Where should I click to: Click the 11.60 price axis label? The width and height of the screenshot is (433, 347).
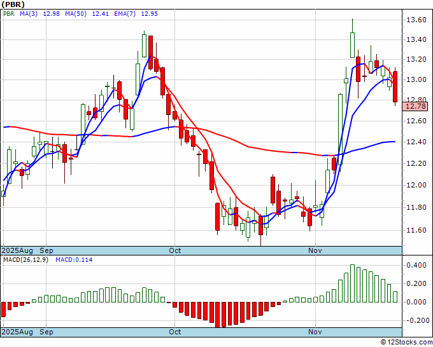pos(416,230)
